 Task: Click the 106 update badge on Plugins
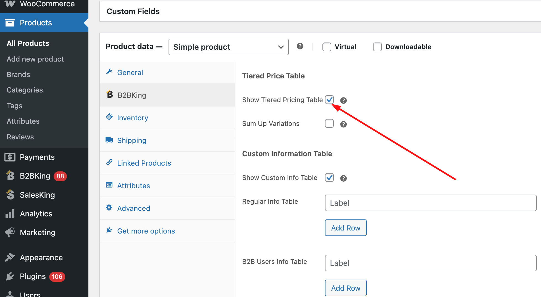pos(57,277)
